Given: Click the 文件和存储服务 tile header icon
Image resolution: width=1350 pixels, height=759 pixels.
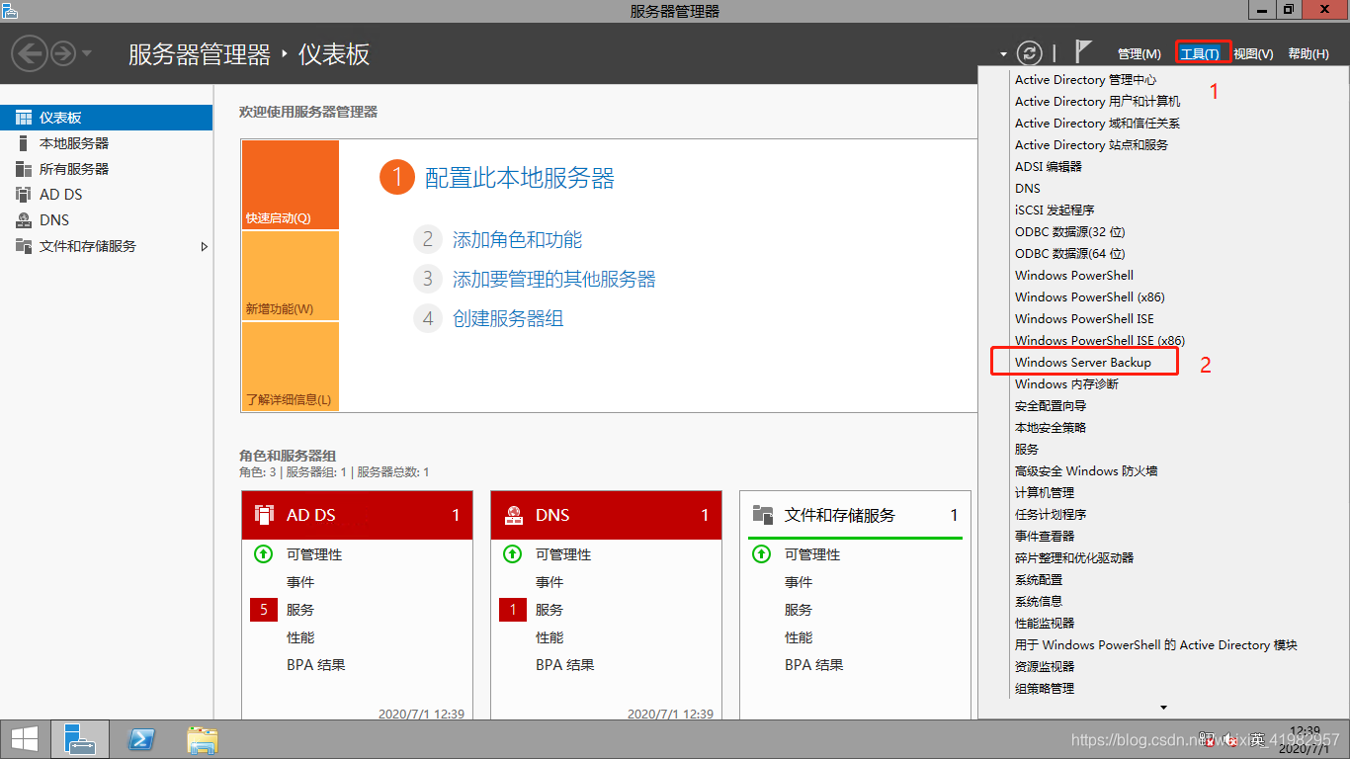Looking at the screenshot, I should [762, 515].
